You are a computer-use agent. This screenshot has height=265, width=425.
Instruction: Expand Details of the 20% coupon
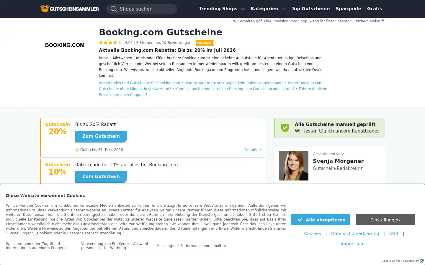pos(254,150)
